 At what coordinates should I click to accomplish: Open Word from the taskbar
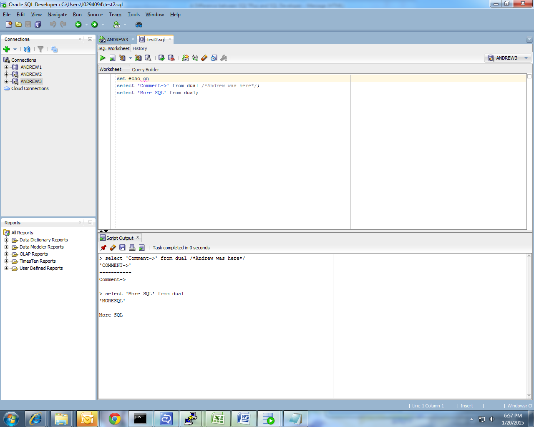click(x=244, y=419)
